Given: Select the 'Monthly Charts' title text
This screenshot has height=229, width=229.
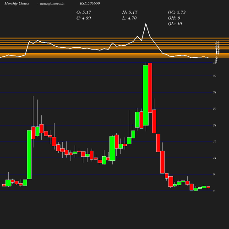Looking at the screenshot, I should 17,4.
